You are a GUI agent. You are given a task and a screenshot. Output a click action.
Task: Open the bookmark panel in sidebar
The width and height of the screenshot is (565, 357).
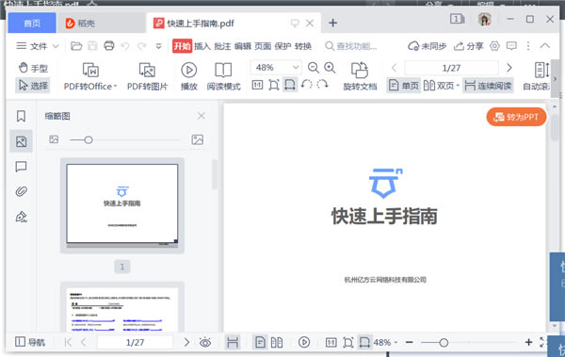tap(22, 116)
